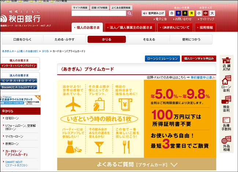The width and height of the screenshot is (238, 172).
Task: Open 個人のお客さま tab
Action: (87, 27)
